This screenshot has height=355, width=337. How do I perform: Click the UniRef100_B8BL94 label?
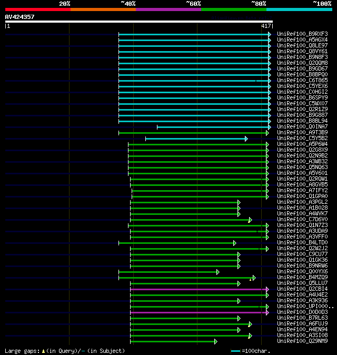click(x=302, y=121)
